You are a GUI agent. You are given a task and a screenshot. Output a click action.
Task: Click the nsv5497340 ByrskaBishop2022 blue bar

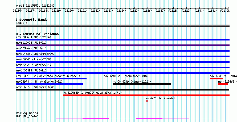[x=49, y=84]
